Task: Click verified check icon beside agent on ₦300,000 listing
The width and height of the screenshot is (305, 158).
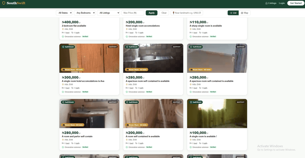Action: tap(63, 92)
